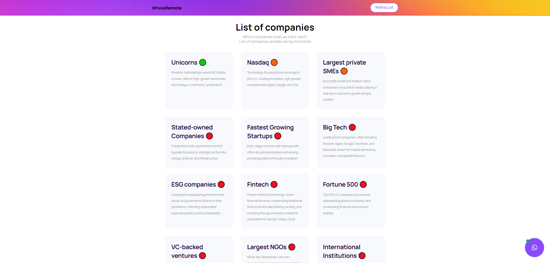Select the Fintech card description text

coord(274,207)
